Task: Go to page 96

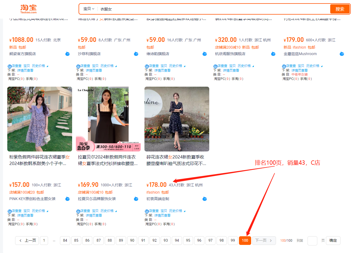Action: 199,240
